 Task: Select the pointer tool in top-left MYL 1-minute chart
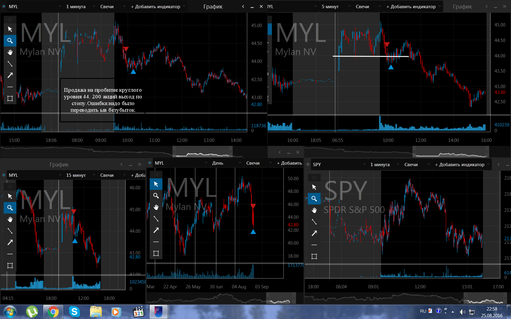point(10,29)
